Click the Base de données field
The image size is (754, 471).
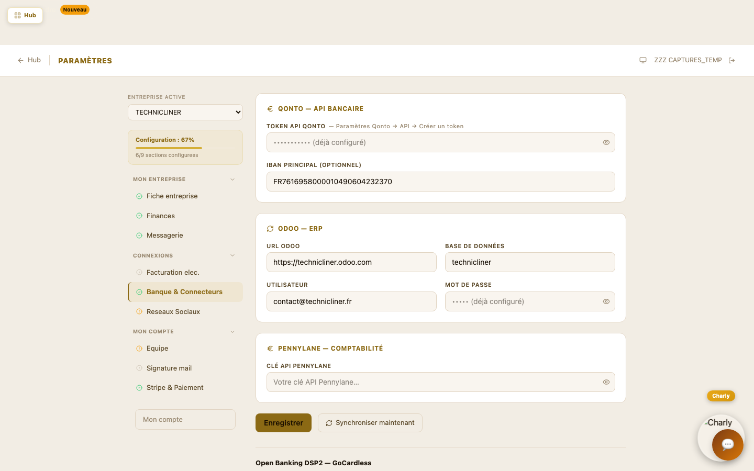point(530,262)
